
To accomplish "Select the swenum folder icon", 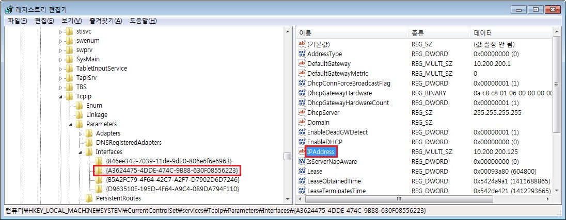I will pyautogui.click(x=69, y=41).
